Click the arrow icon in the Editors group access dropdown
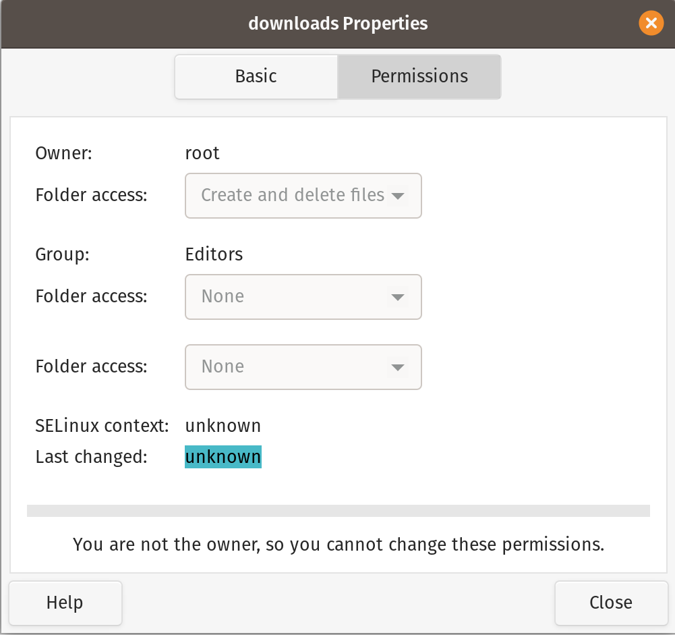The height and width of the screenshot is (635, 675). pos(398,297)
